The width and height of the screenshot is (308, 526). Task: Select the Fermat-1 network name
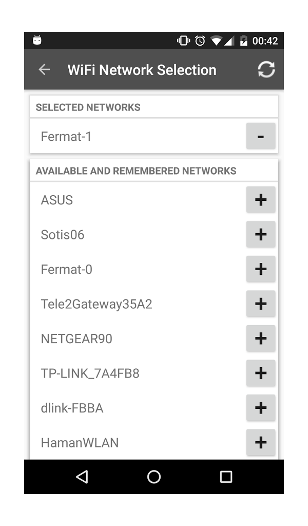coord(66,137)
